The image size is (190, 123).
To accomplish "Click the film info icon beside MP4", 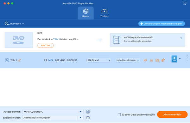I will [x=46, y=60].
